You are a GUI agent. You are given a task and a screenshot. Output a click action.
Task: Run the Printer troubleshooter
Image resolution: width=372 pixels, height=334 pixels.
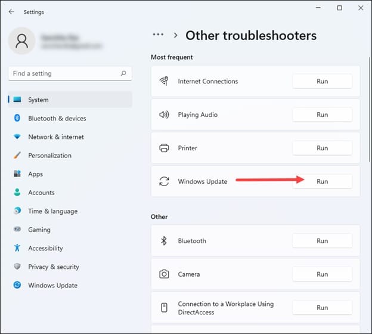pos(322,148)
